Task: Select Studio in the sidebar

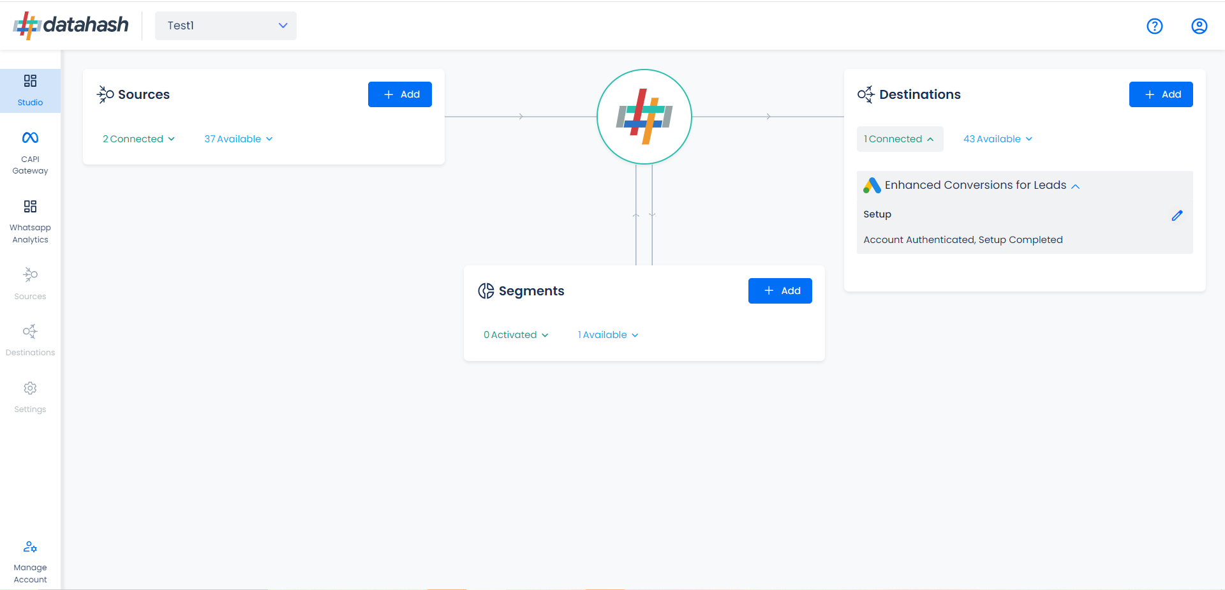Action: [30, 91]
